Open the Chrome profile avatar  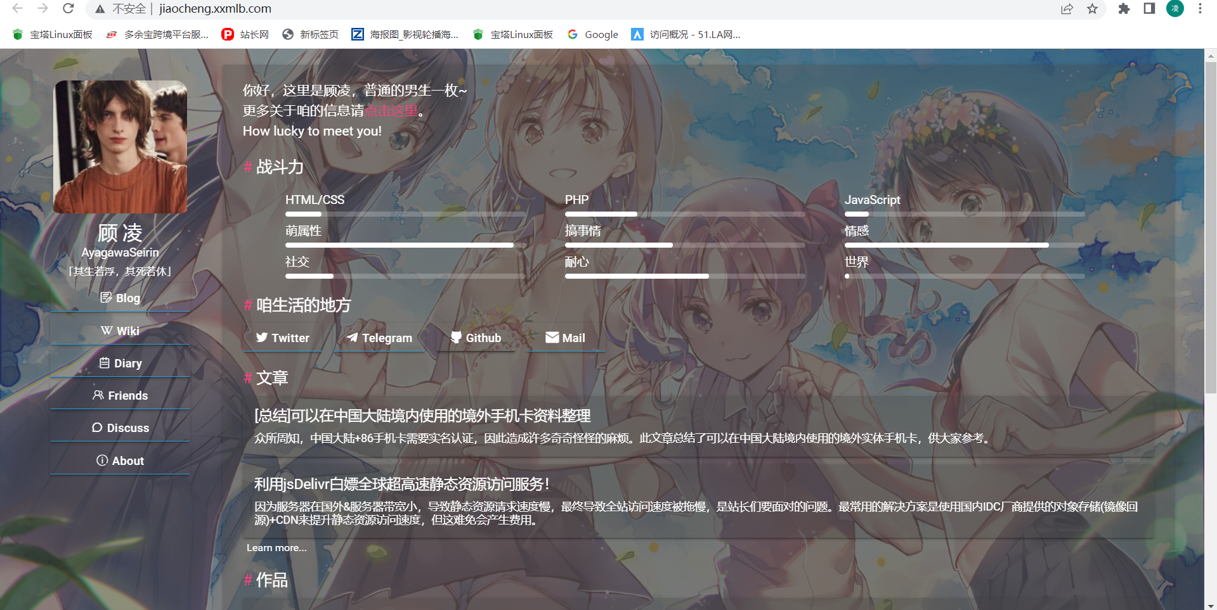(1175, 9)
